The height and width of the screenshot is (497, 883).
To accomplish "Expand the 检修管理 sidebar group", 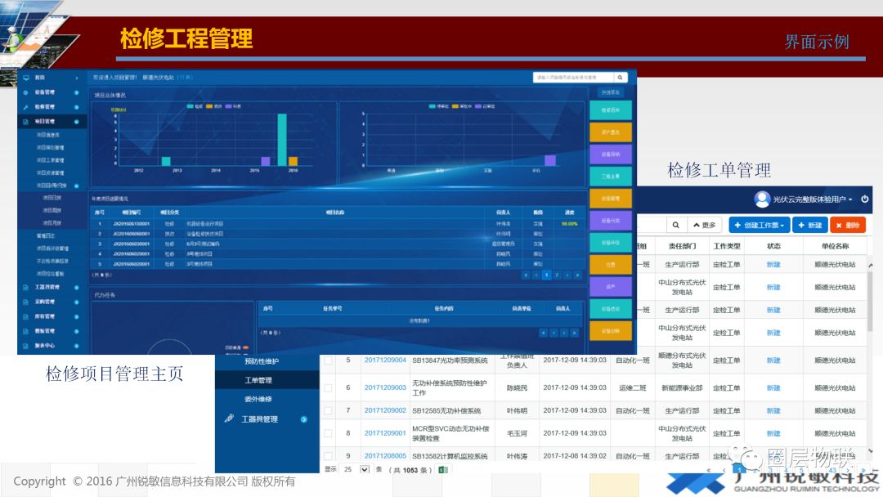I will pyautogui.click(x=77, y=107).
